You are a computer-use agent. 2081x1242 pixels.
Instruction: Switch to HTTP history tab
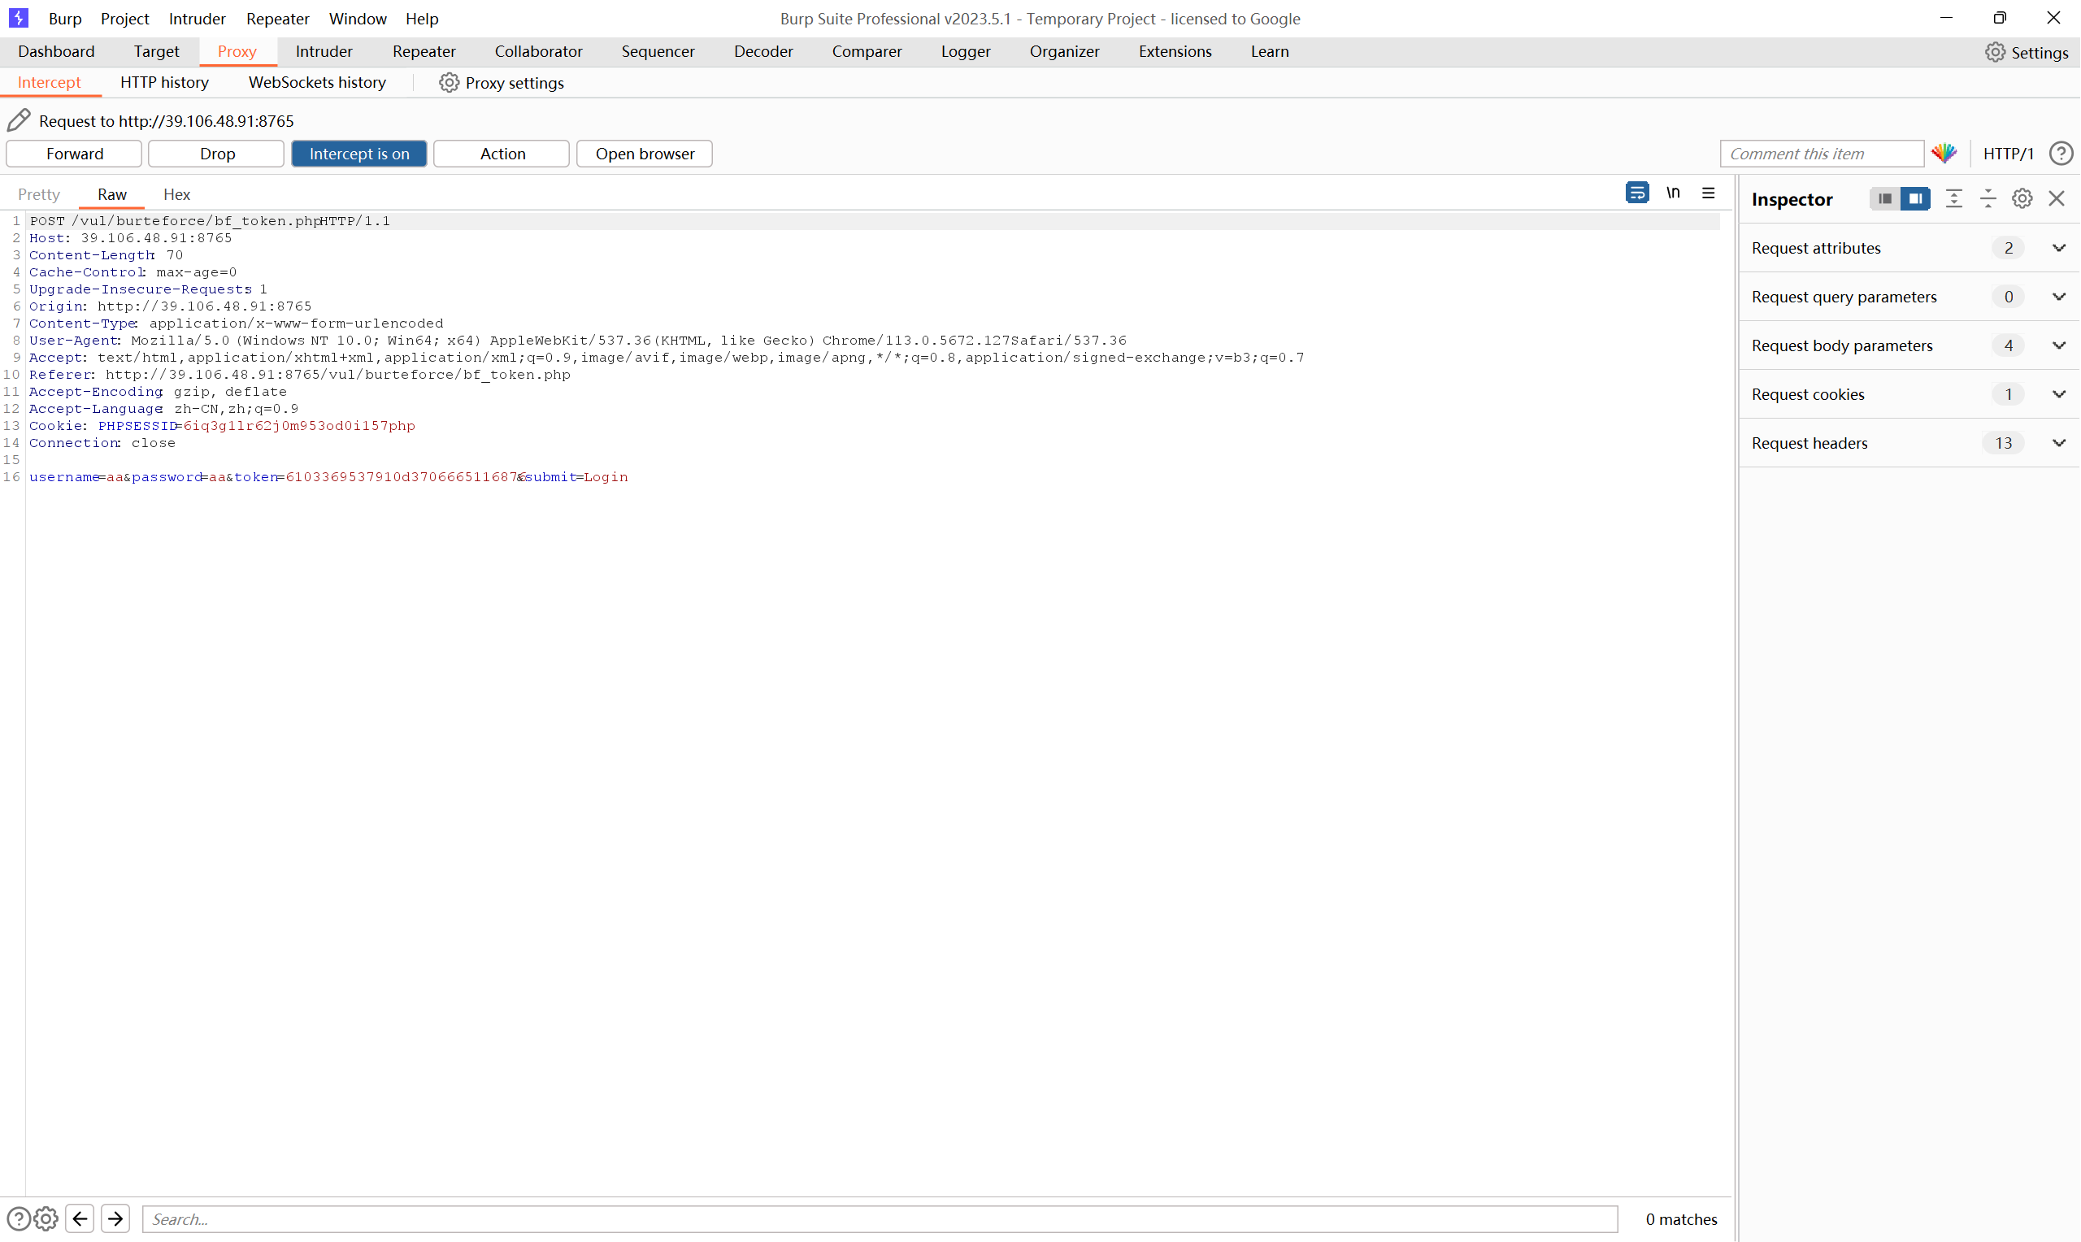pos(164,82)
